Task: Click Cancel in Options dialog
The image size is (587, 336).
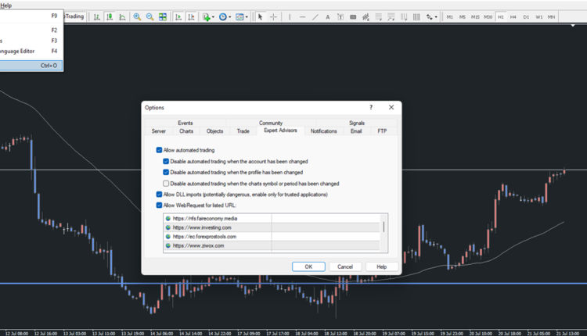Action: [x=345, y=266]
